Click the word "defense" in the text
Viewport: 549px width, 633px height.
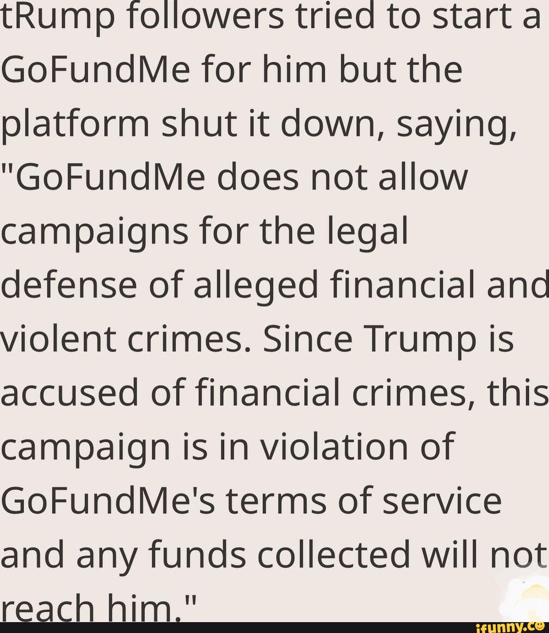(x=68, y=286)
